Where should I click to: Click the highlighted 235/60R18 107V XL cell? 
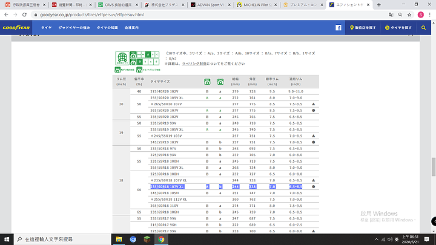pos(167,187)
